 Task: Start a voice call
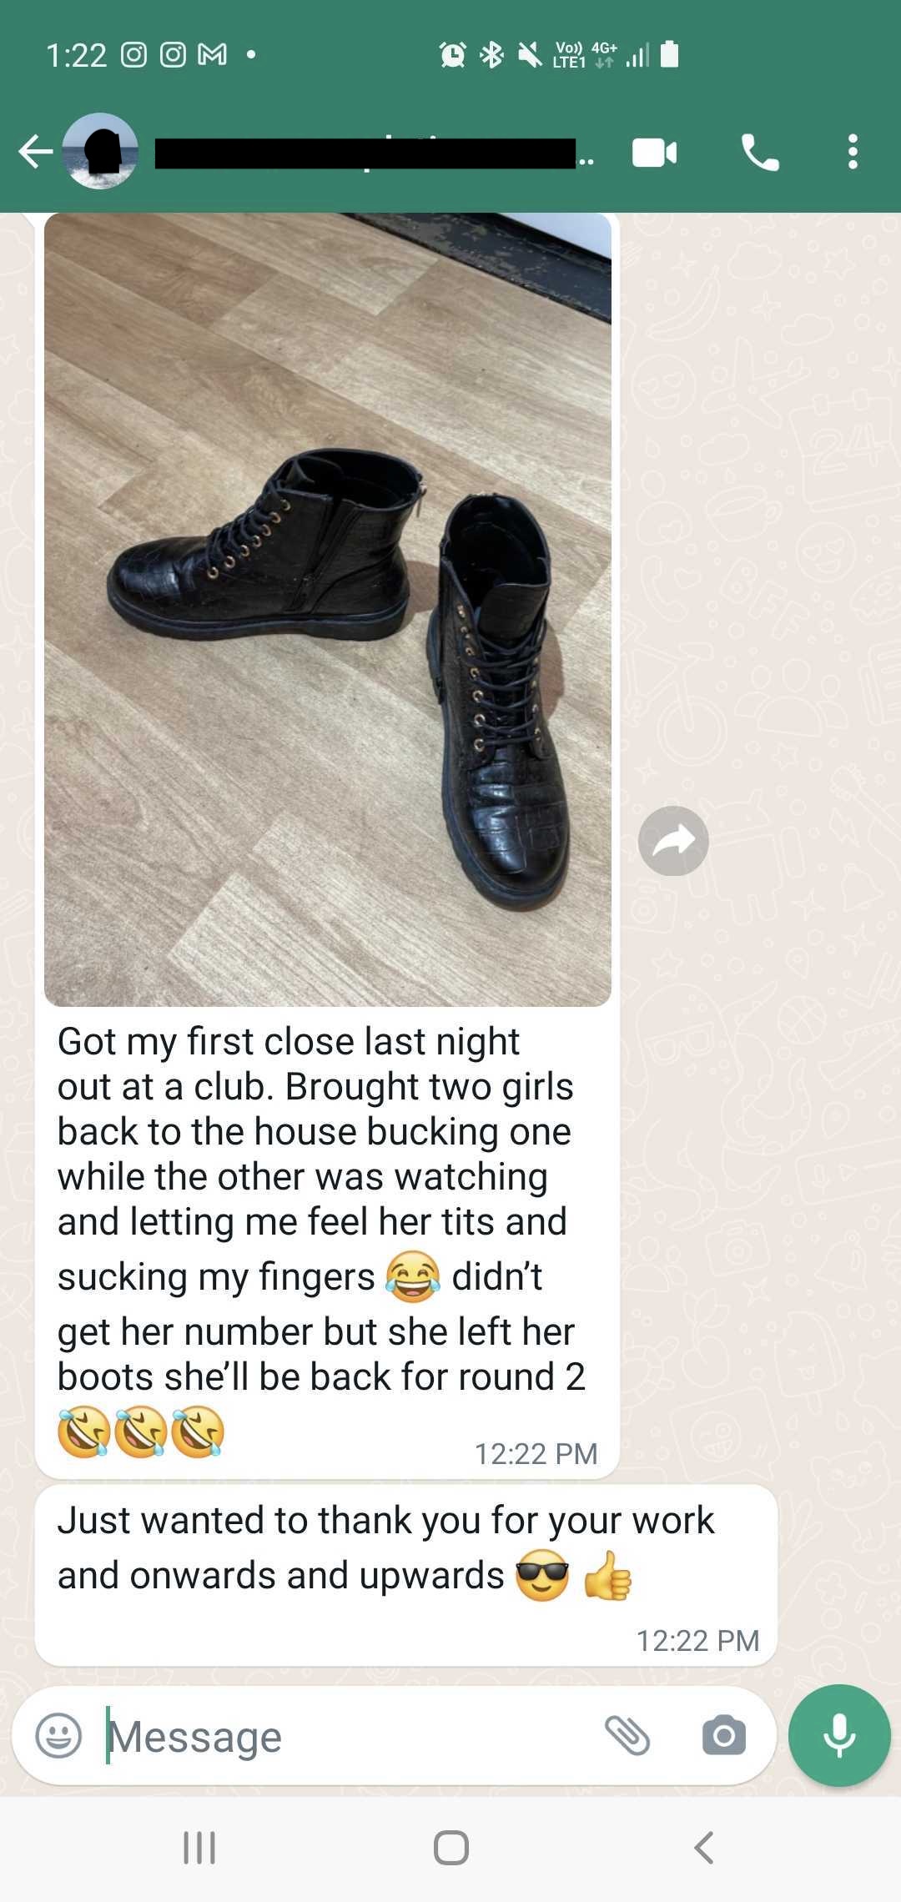coord(760,153)
